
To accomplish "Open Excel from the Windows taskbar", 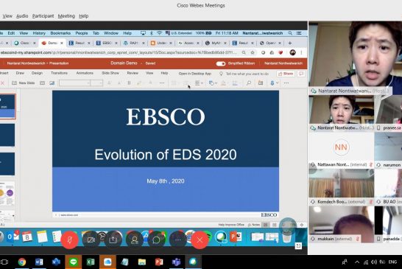I will (91, 262).
